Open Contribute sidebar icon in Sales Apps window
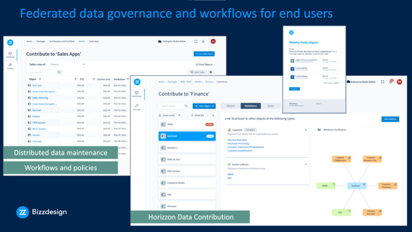412x232 pixels. 10,55
